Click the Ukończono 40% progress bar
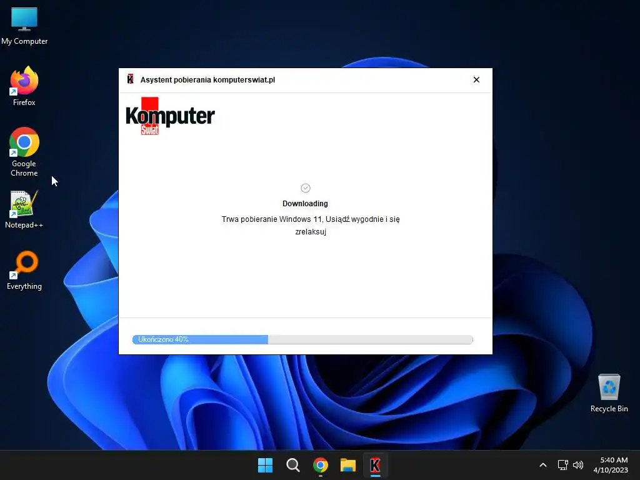Screen dimensions: 640x480 coord(302,339)
